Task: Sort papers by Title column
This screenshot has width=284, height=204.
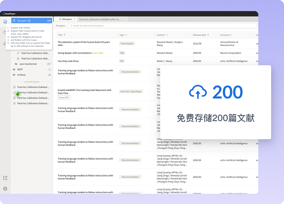Action: pos(64,35)
